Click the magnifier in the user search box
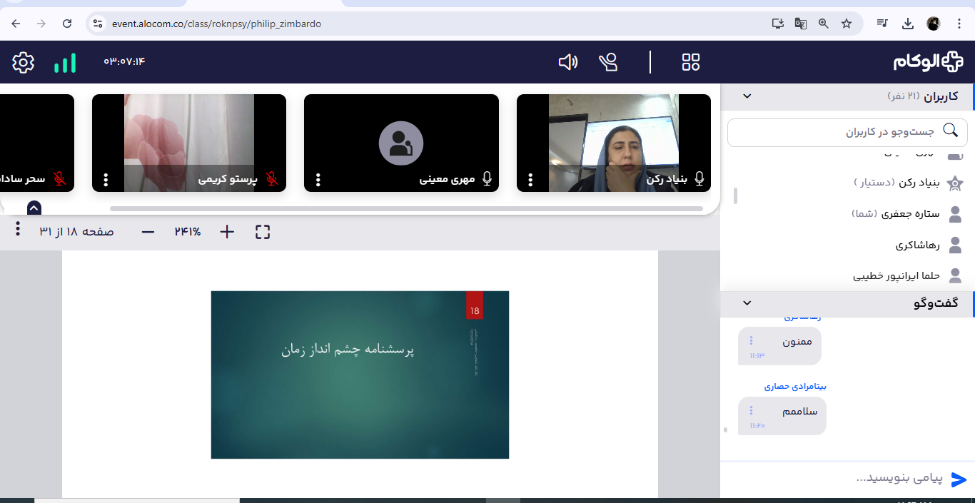The width and height of the screenshot is (975, 503). pyautogui.click(x=951, y=131)
